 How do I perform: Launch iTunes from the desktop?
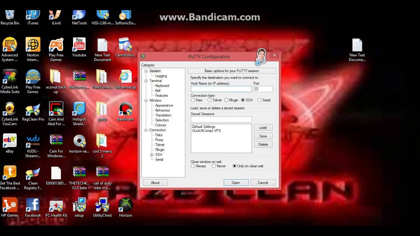[33, 18]
